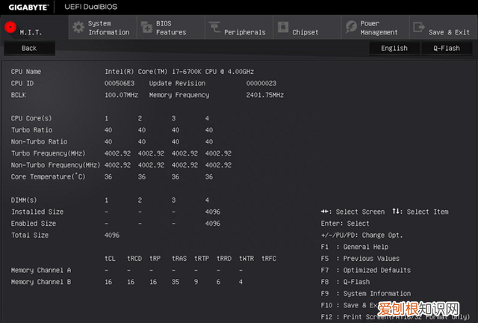Click the Chipset chip icon

point(283,28)
